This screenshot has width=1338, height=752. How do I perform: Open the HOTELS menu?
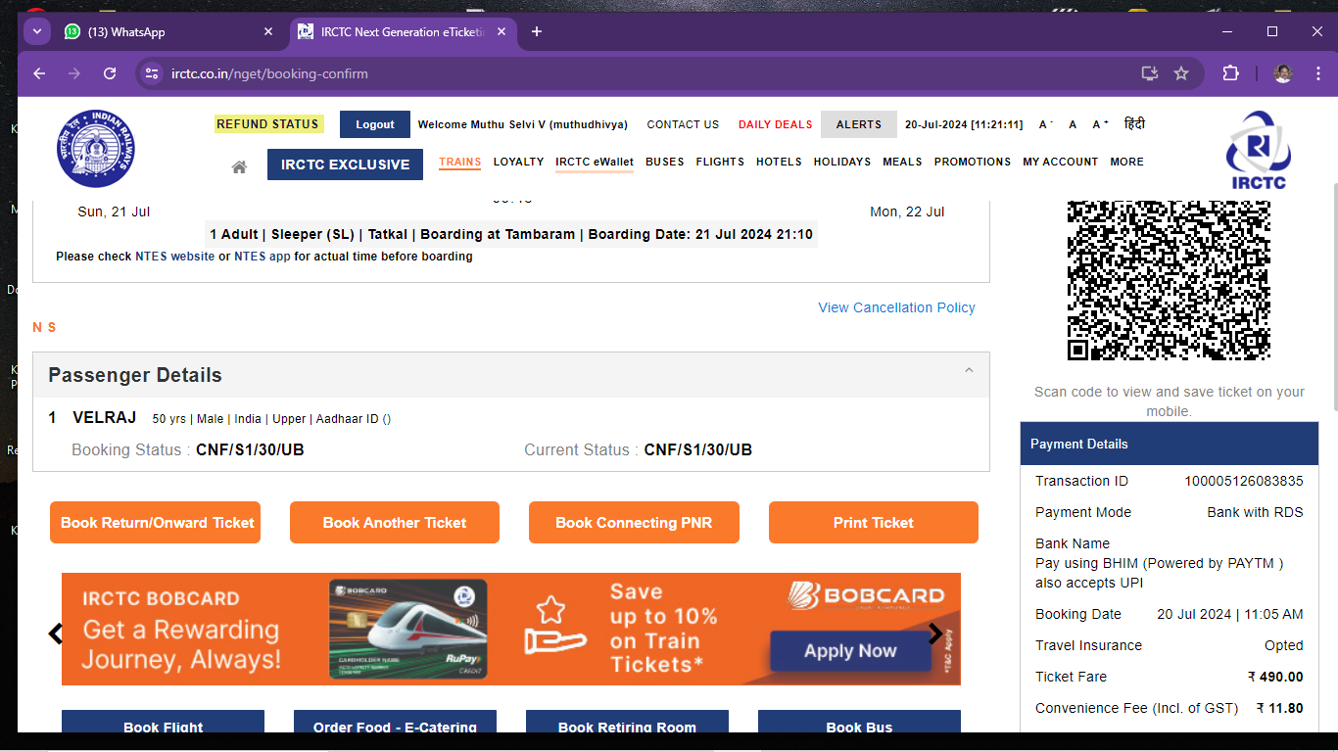tap(779, 162)
